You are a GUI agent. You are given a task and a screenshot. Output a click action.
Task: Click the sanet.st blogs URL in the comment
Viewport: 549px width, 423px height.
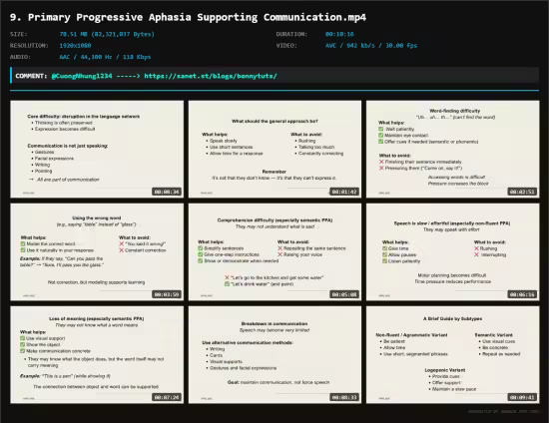click(x=211, y=76)
